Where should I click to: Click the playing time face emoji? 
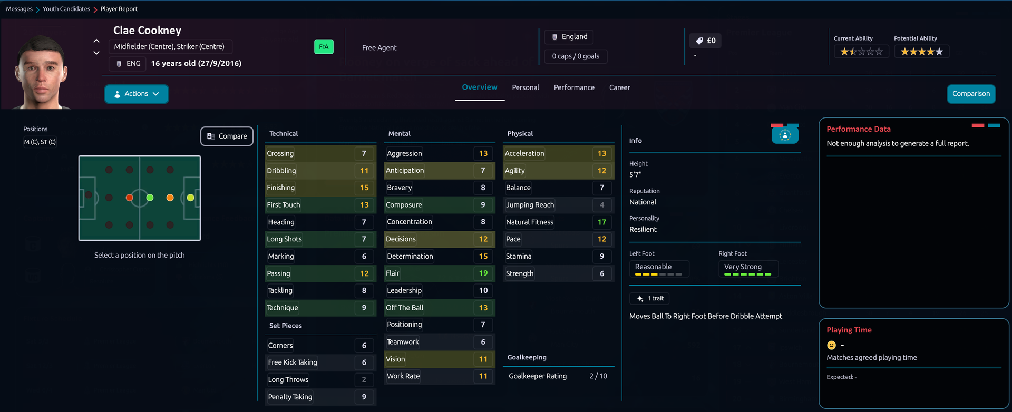tap(831, 345)
